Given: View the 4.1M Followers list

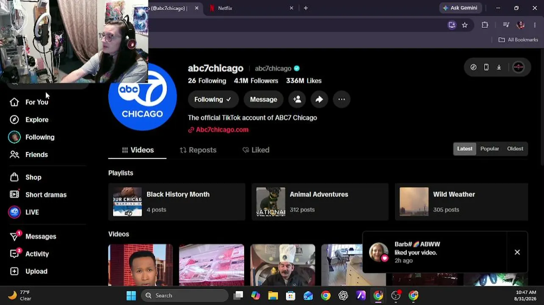Looking at the screenshot, I should click(x=256, y=80).
